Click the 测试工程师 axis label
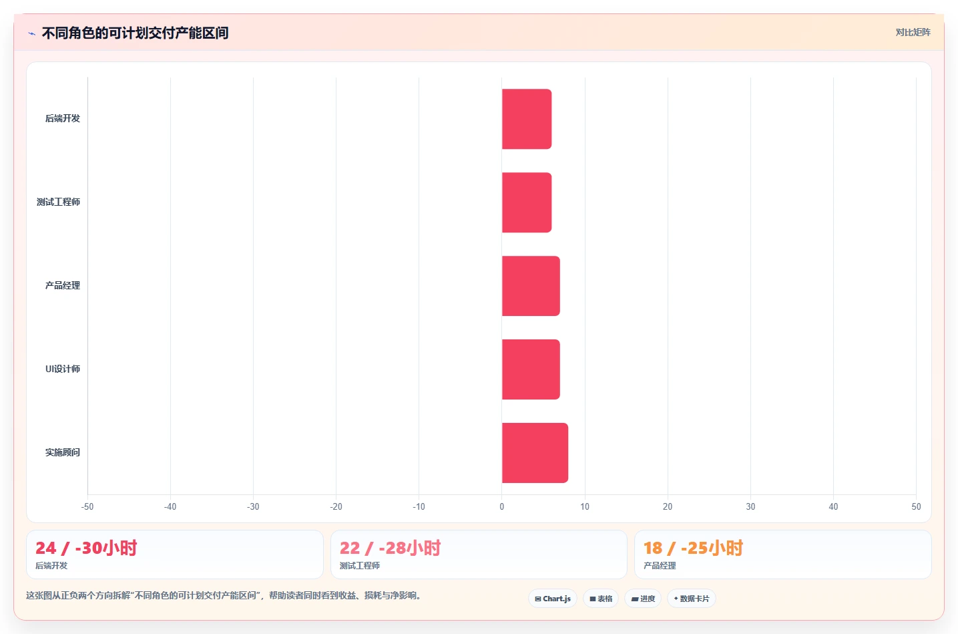Image resolution: width=958 pixels, height=634 pixels. pyautogui.click(x=58, y=202)
